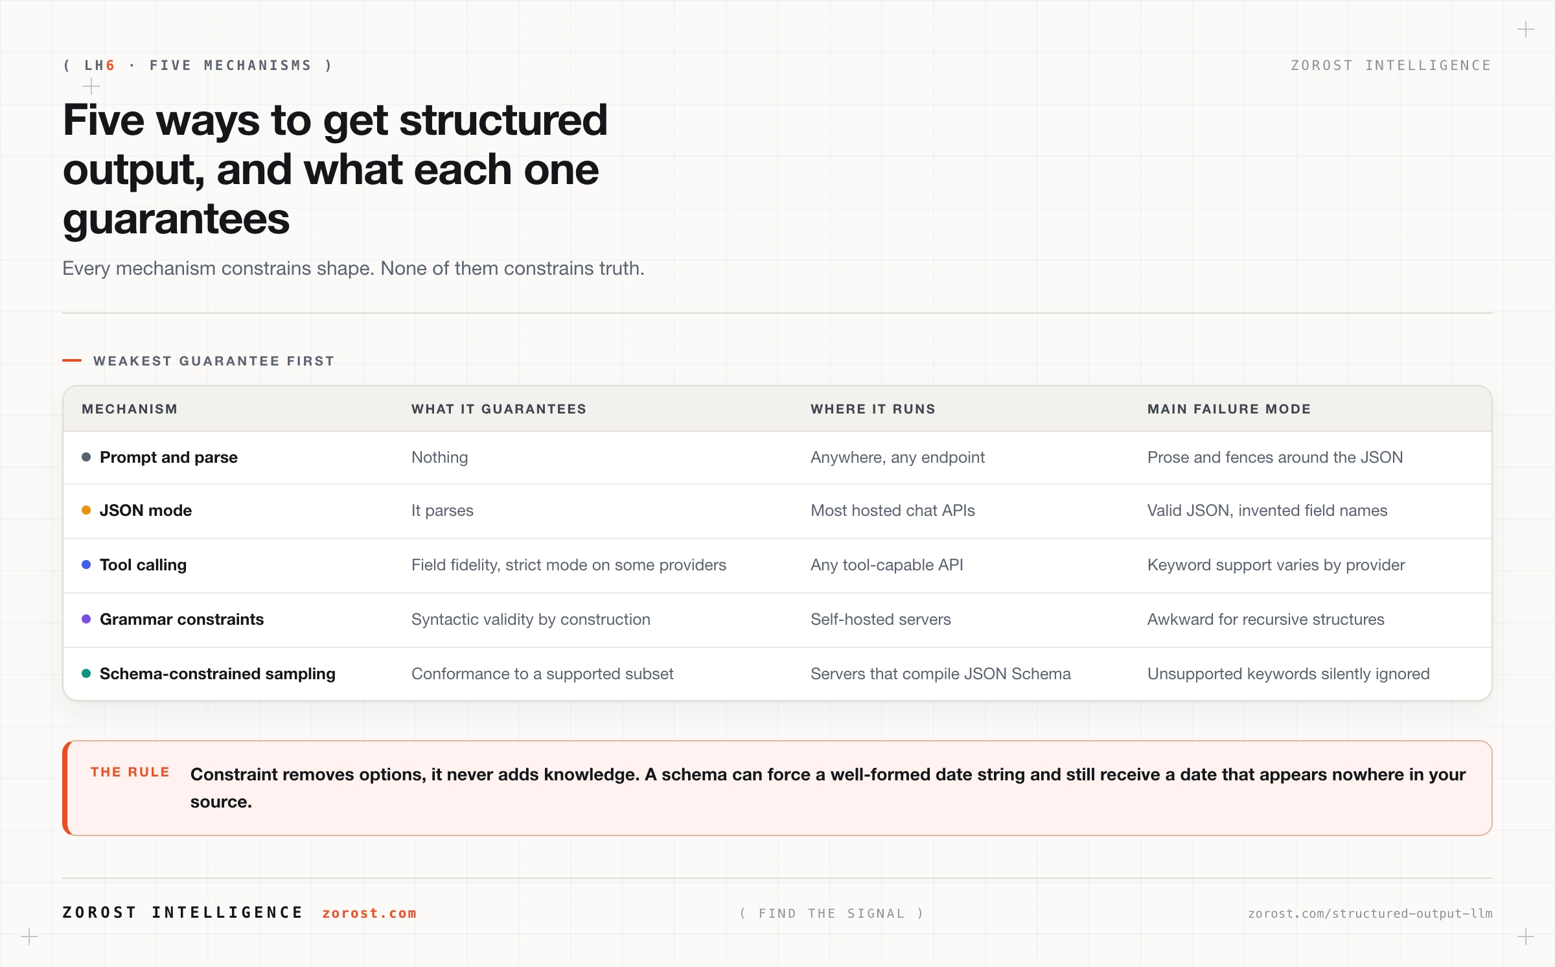1555x967 pixels.
Task: Click 'Most hosted chat APIs' cell
Action: click(x=893, y=511)
